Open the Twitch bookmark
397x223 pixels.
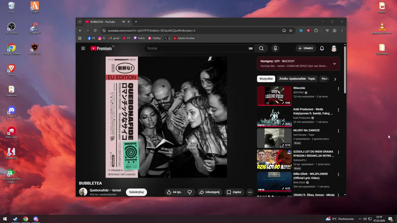(x=139, y=38)
